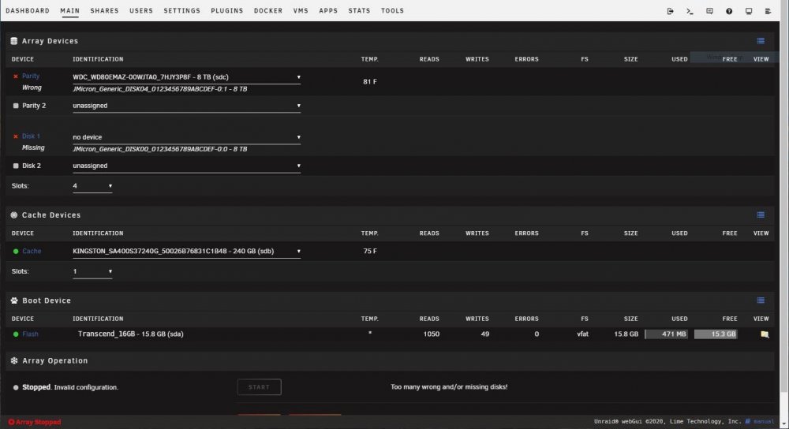Viewport: 789px width, 429px height.
Task: Click the Transcend_16GB identification text
Action: click(131, 334)
